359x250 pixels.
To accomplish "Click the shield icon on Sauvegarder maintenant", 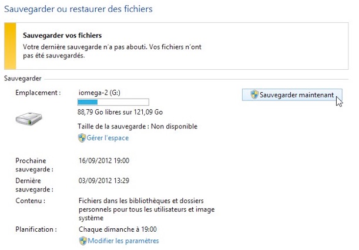I will 254,95.
